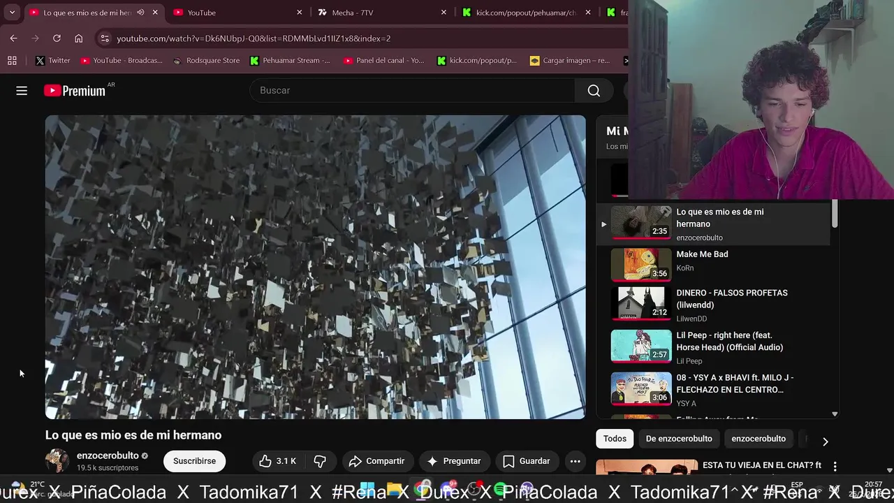Open the Preguntar AI button
Image resolution: width=894 pixels, height=503 pixels.
point(454,461)
